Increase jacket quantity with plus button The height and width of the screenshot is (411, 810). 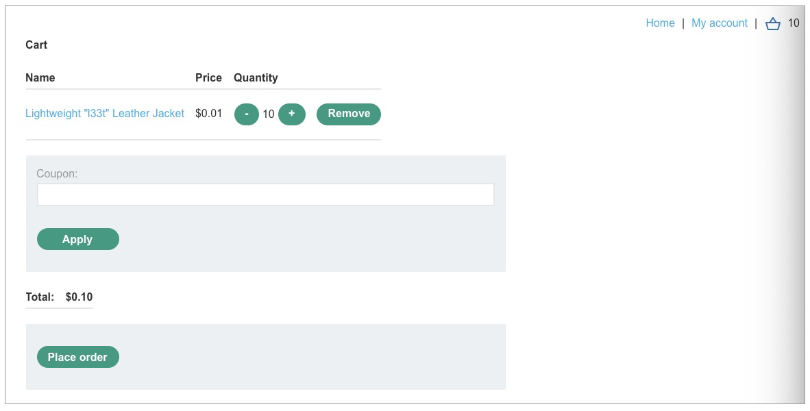pyautogui.click(x=292, y=114)
